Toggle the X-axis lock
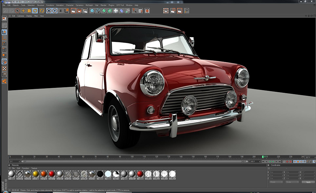Image resolution: width=316 pixels, height=193 pixels. tap(49, 10)
